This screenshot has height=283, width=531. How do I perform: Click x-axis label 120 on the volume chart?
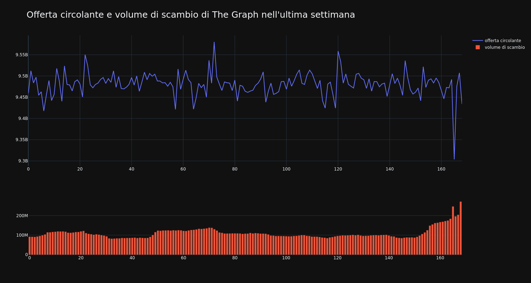(337, 258)
